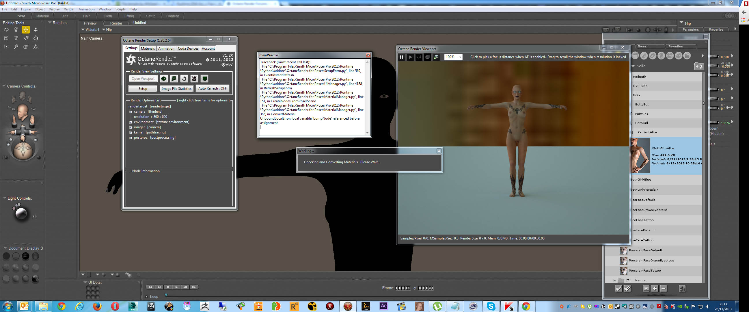Click the circular refresh arrow icon in Octane setup
The width and height of the screenshot is (749, 312).
point(184,79)
